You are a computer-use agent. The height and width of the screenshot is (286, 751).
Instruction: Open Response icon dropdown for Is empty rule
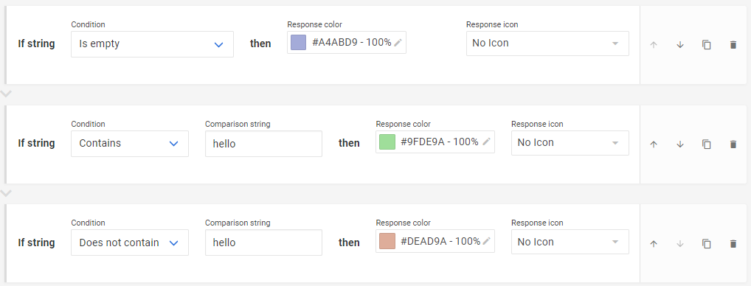(x=547, y=43)
